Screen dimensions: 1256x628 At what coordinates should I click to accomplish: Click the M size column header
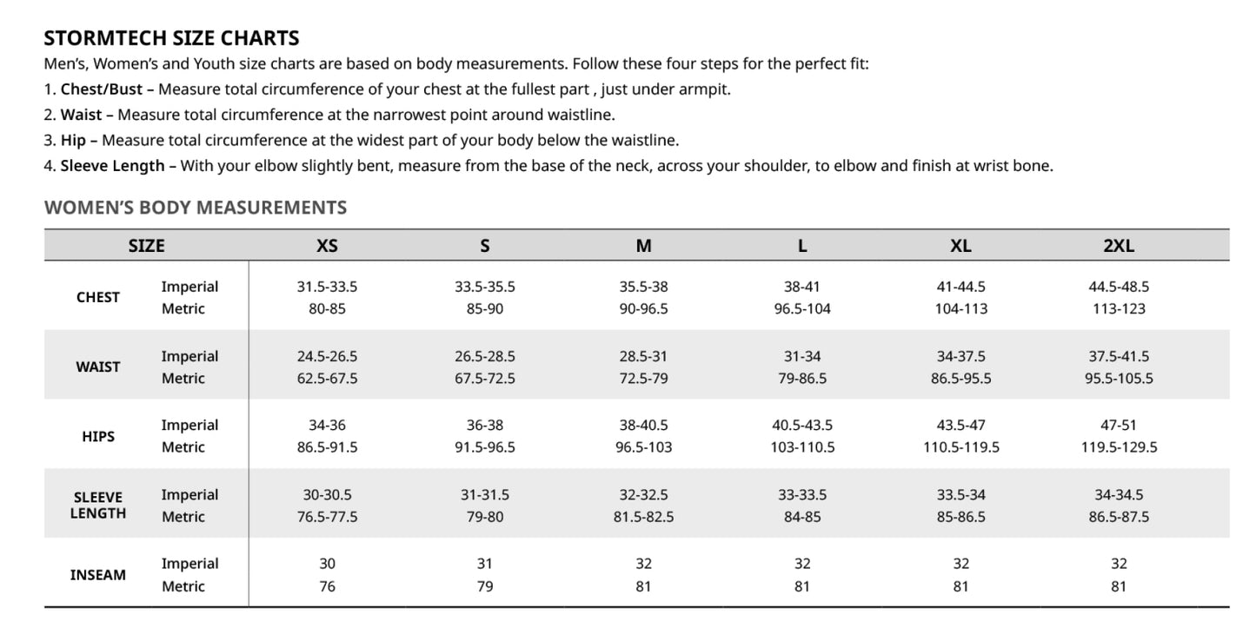(x=643, y=246)
